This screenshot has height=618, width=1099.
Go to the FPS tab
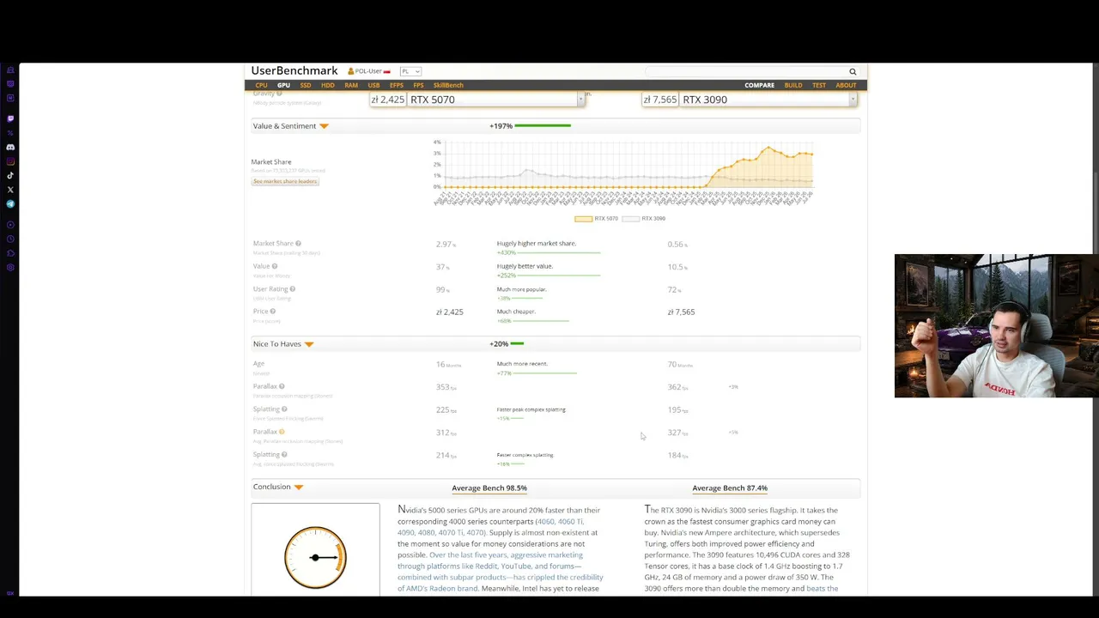click(418, 86)
